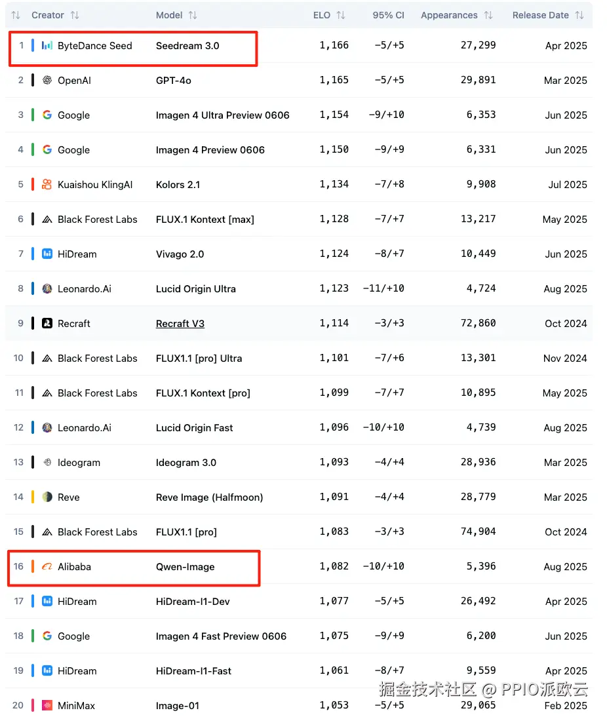
Task: Click HiDream logo in HiDream-I1-Fast row
Action: click(47, 671)
